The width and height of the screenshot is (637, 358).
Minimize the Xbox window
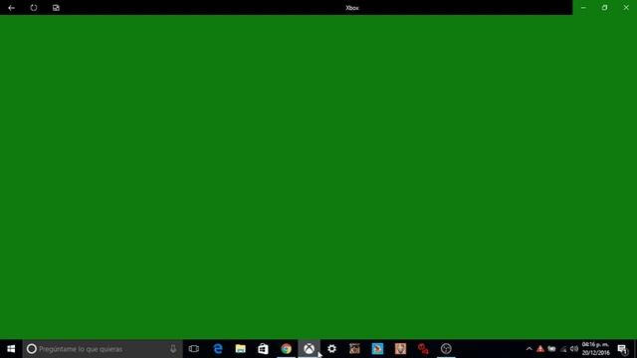pyautogui.click(x=584, y=8)
